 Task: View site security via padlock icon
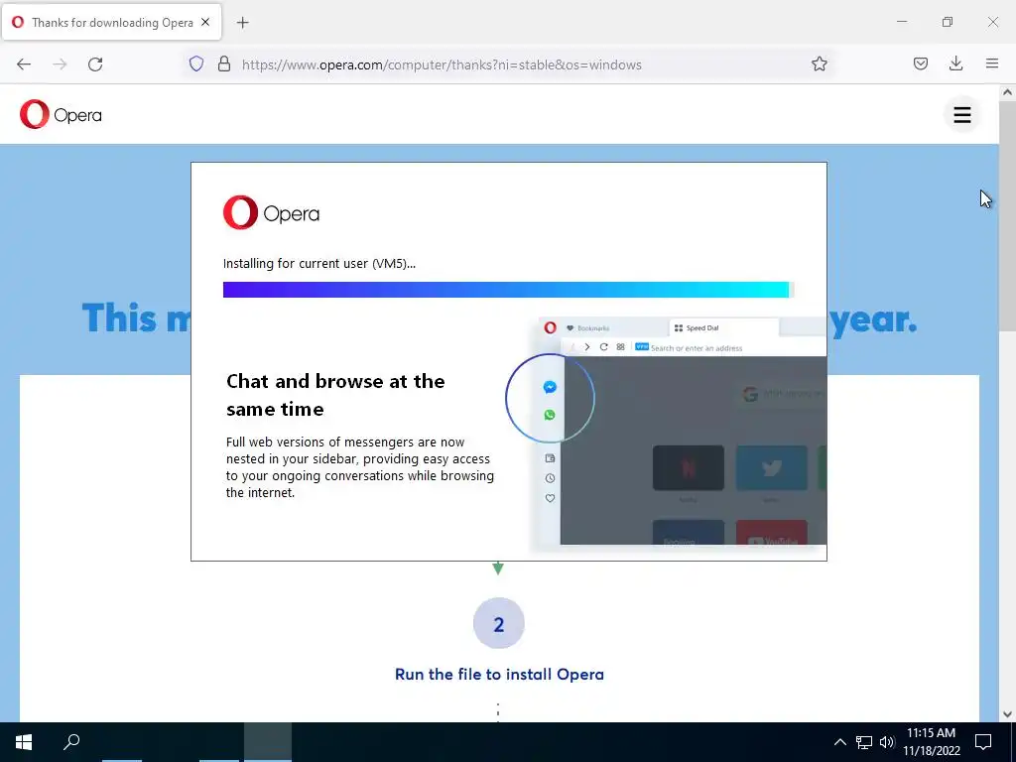pyautogui.click(x=224, y=64)
